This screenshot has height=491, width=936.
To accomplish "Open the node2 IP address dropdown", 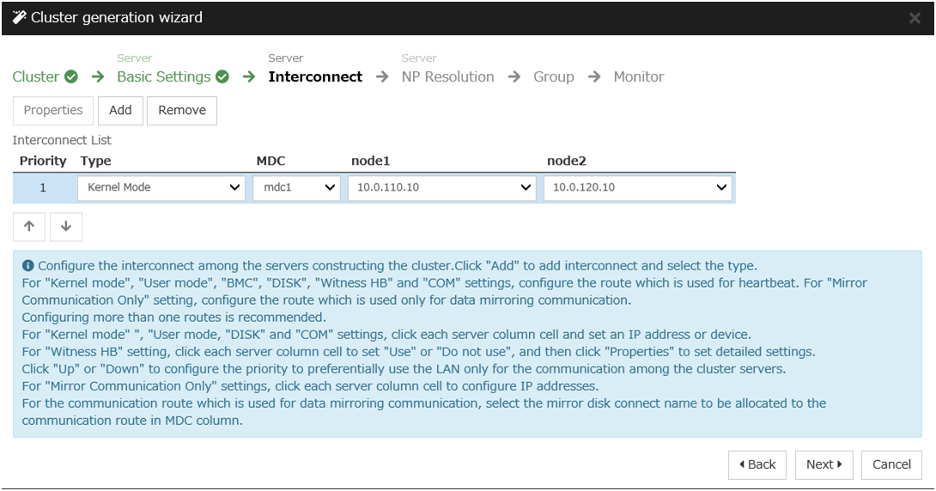I will coord(637,187).
